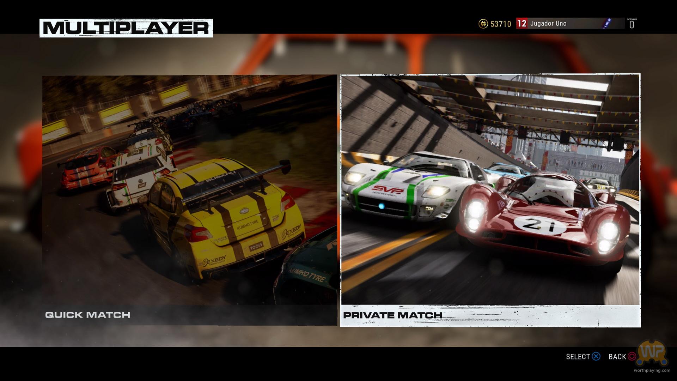Click the 53710 credits balance
The width and height of the screenshot is (677, 381).
point(501,24)
